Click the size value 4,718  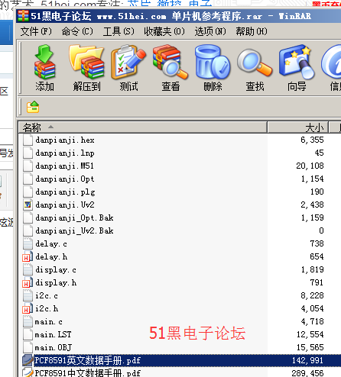[312, 321]
